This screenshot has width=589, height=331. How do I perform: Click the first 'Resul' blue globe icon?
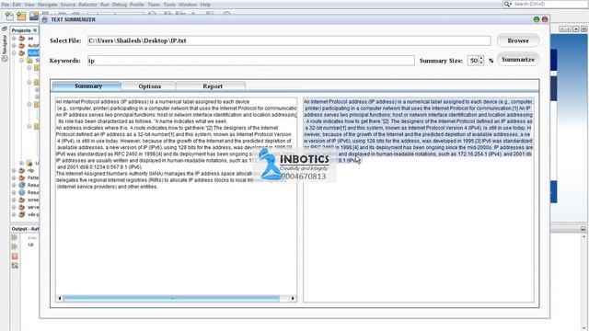pos(22,185)
